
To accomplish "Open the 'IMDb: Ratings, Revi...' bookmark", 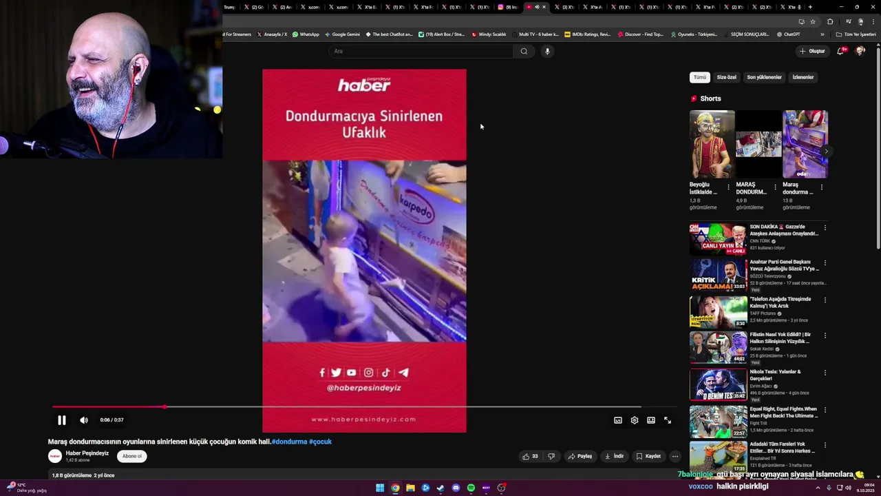I will click(x=587, y=34).
